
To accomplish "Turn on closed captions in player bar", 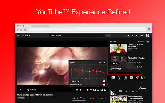I will pos(87,90).
